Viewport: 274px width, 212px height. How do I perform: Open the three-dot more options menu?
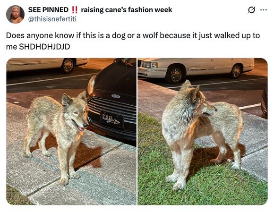(x=264, y=10)
